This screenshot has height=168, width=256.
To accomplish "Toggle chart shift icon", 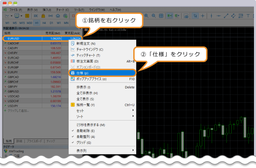I will [x=177, y=16].
